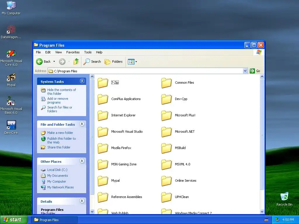The width and height of the screenshot is (299, 224).
Task: Select the Recycle Bin desktop icon
Action: (x=284, y=199)
